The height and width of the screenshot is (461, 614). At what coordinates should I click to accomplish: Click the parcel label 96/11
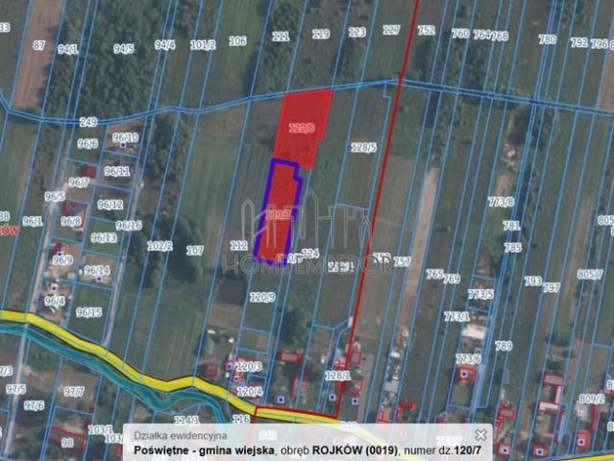tap(117, 171)
